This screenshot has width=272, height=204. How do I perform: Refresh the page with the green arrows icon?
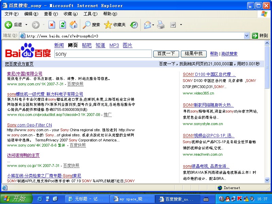[63, 25]
